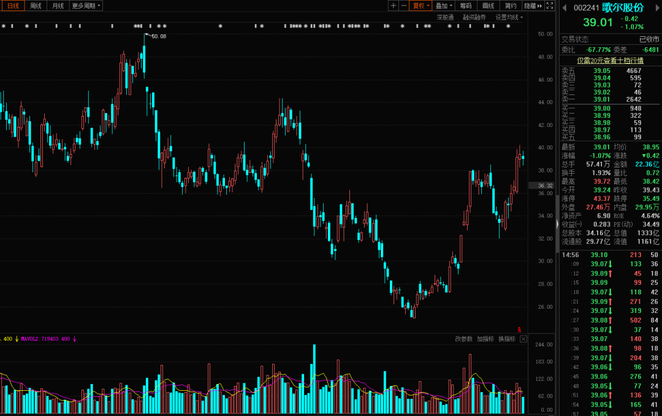Switch to 日线 daily chart tab
The image size is (662, 416).
tap(13, 6)
